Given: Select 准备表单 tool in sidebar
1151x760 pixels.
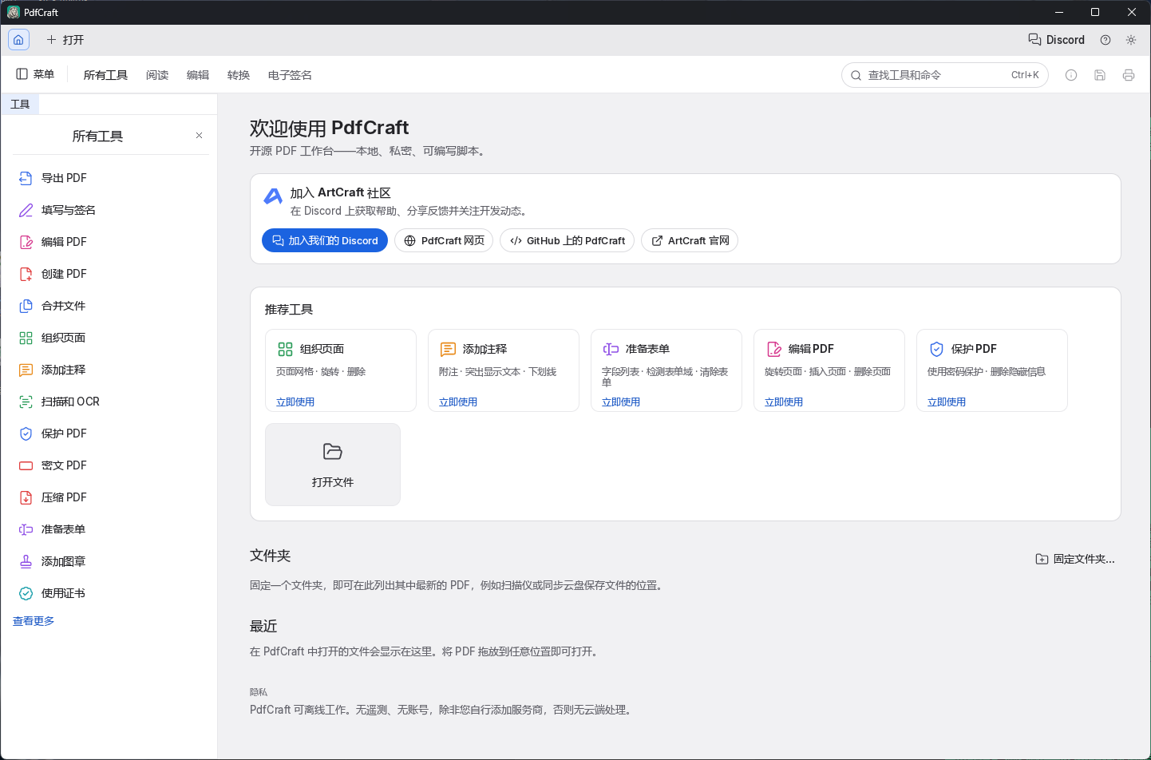Looking at the screenshot, I should click(110, 529).
